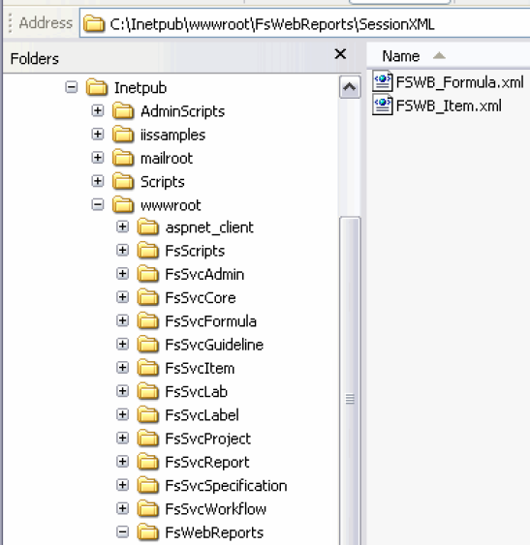Click the iissamples folder icon
This screenshot has width=530, height=545.
(x=123, y=134)
